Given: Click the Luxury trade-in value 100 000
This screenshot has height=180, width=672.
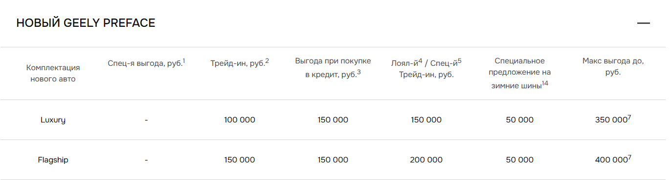Looking at the screenshot, I should [240, 120].
